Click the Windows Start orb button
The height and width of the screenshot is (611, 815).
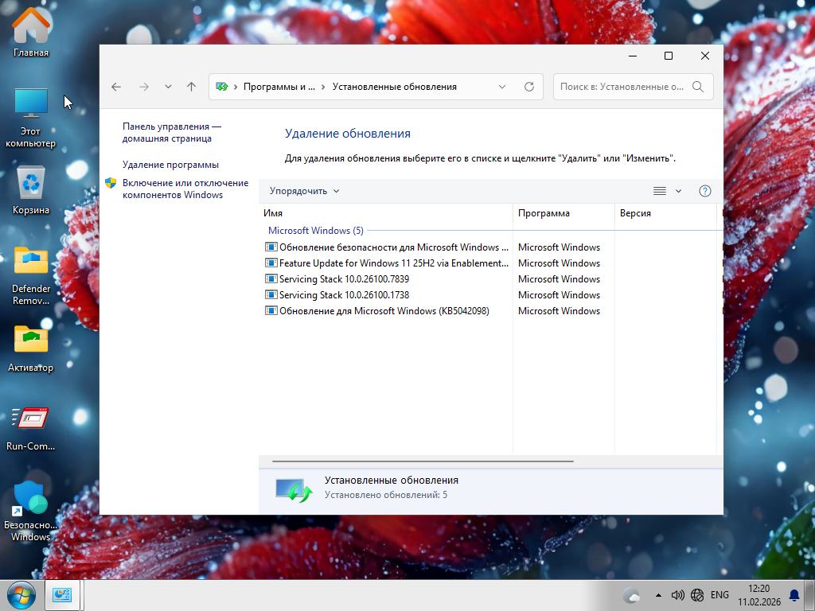coord(21,595)
